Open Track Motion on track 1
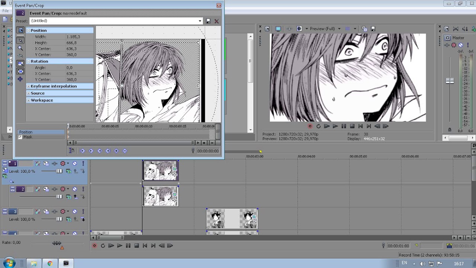This screenshot has height=268, width=476. (x=46, y=163)
